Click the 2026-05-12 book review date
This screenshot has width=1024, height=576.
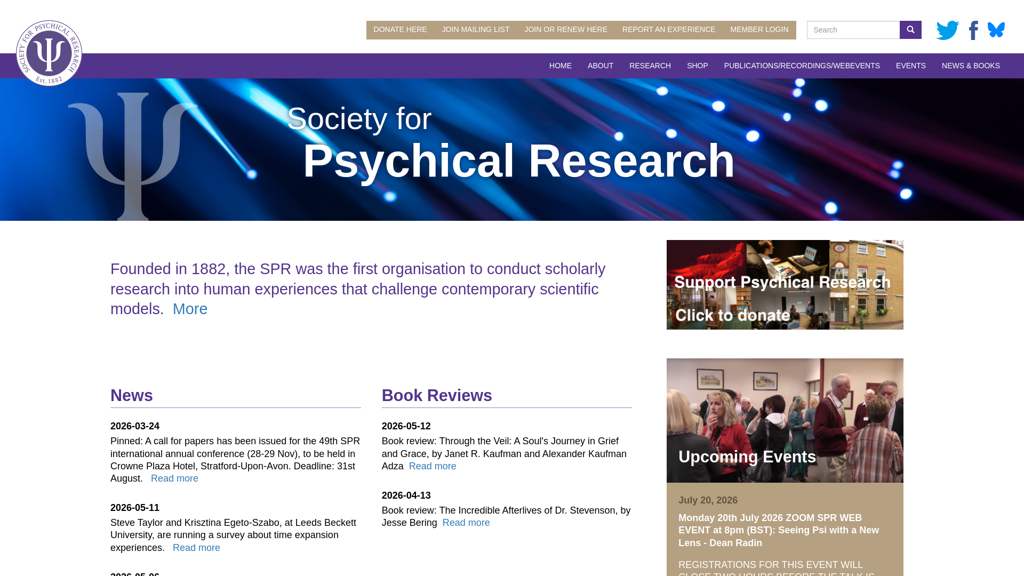[x=406, y=426]
